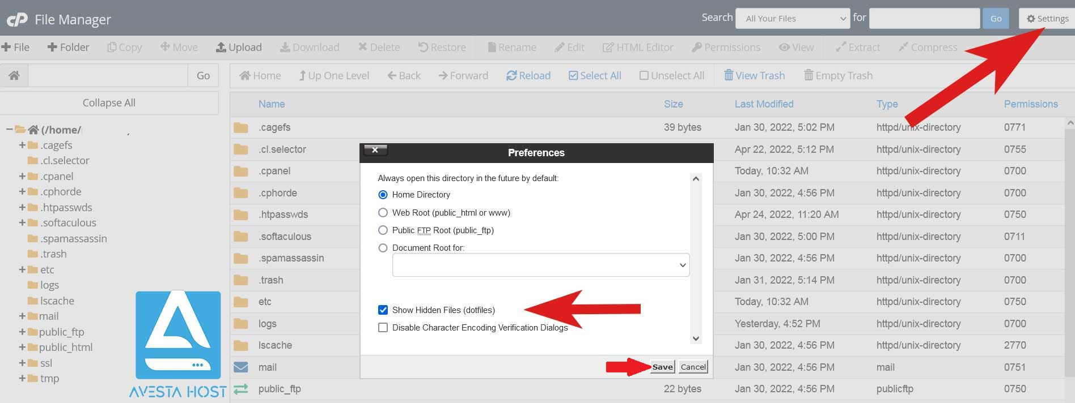Sort files by Last Modified column
The width and height of the screenshot is (1075, 403).
(764, 104)
